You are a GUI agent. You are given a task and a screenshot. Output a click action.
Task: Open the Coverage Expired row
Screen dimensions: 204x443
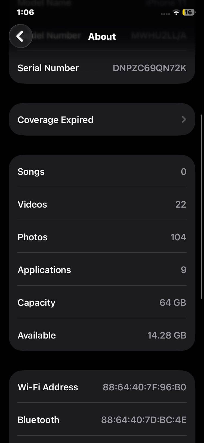102,119
